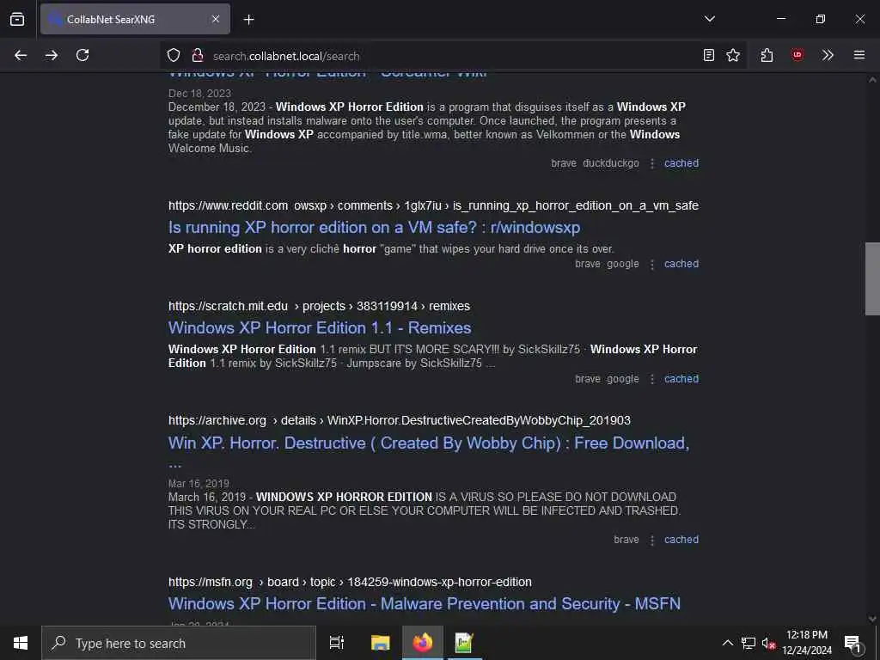Open the Firefox application hamburger menu
The image size is (880, 660).
pos(859,55)
